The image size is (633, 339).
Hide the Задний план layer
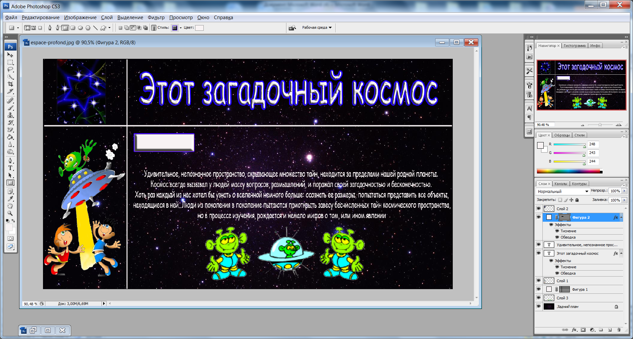538,306
